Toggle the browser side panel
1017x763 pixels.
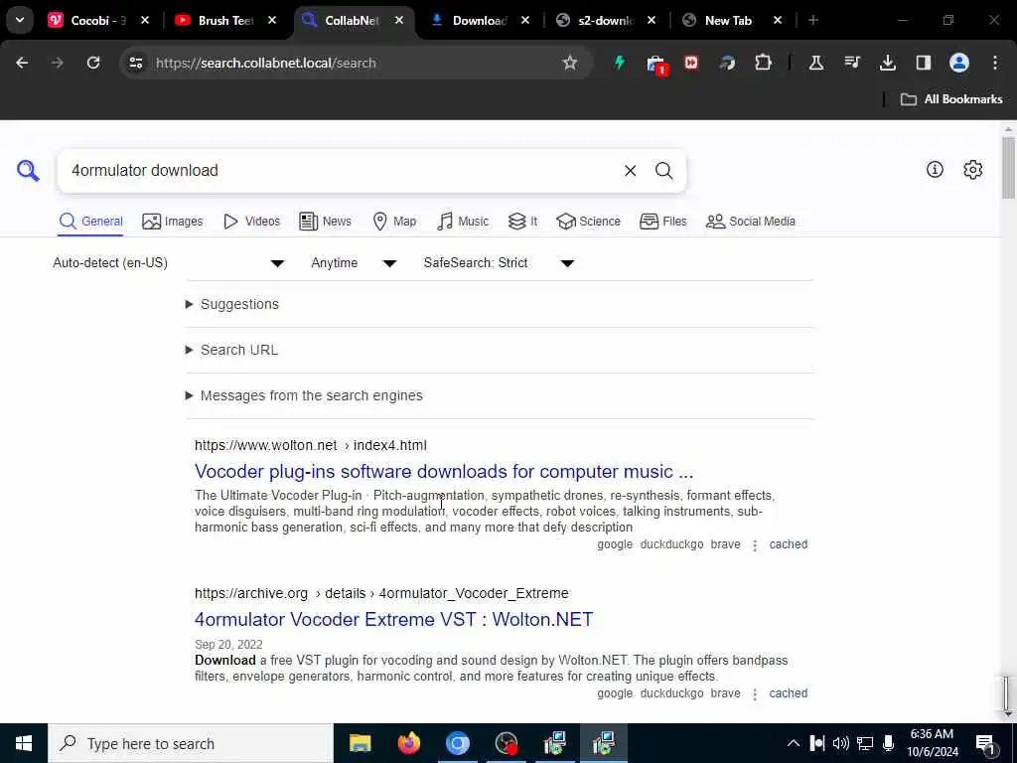click(x=923, y=63)
